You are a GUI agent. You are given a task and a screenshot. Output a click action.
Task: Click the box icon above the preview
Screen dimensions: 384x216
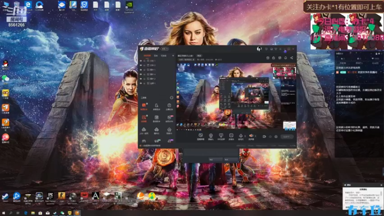(x=280, y=58)
